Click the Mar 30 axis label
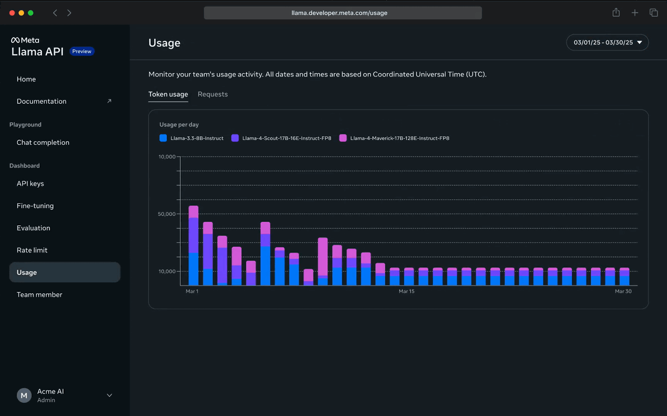This screenshot has height=416, width=667. (623, 291)
